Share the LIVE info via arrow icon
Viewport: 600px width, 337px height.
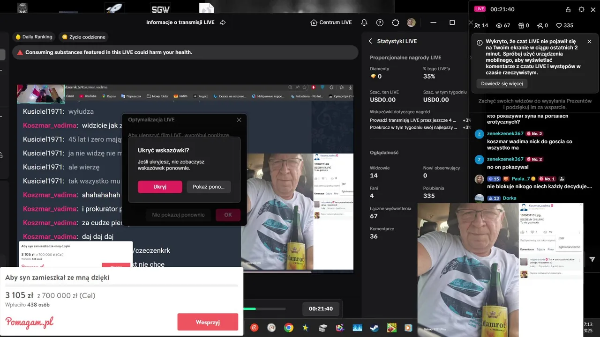223,22
